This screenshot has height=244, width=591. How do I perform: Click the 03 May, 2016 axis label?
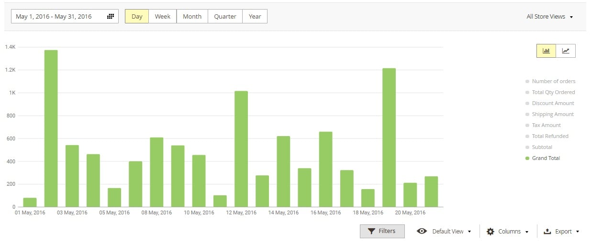click(72, 212)
